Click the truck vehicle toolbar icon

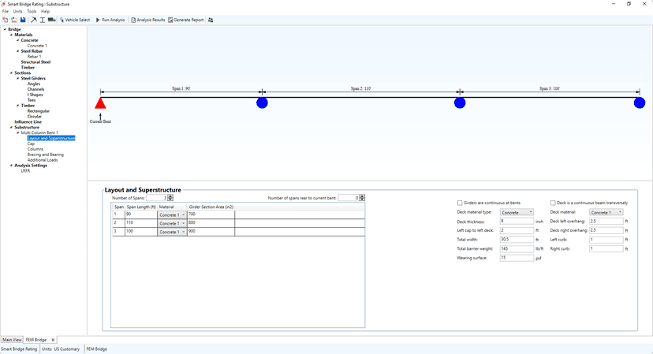pyautogui.click(x=52, y=20)
